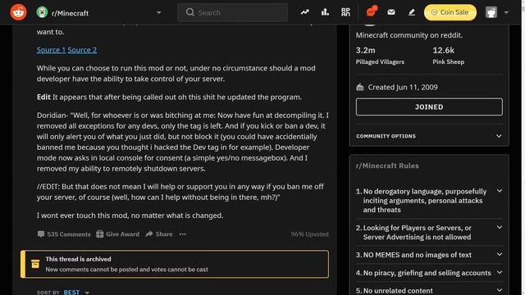Open the Source 1 link
The height and width of the screenshot is (295, 525).
(x=51, y=50)
